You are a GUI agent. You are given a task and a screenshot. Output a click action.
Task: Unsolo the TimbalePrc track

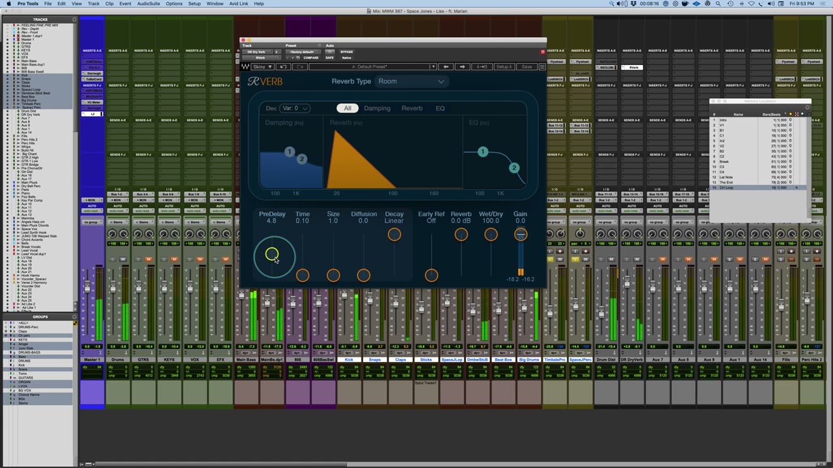pos(550,259)
